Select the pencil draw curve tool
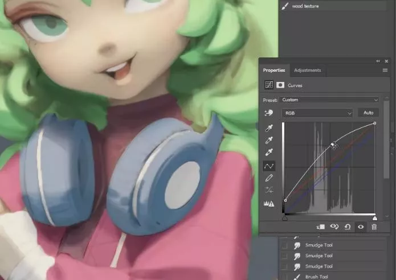The image size is (396, 280). 268,178
